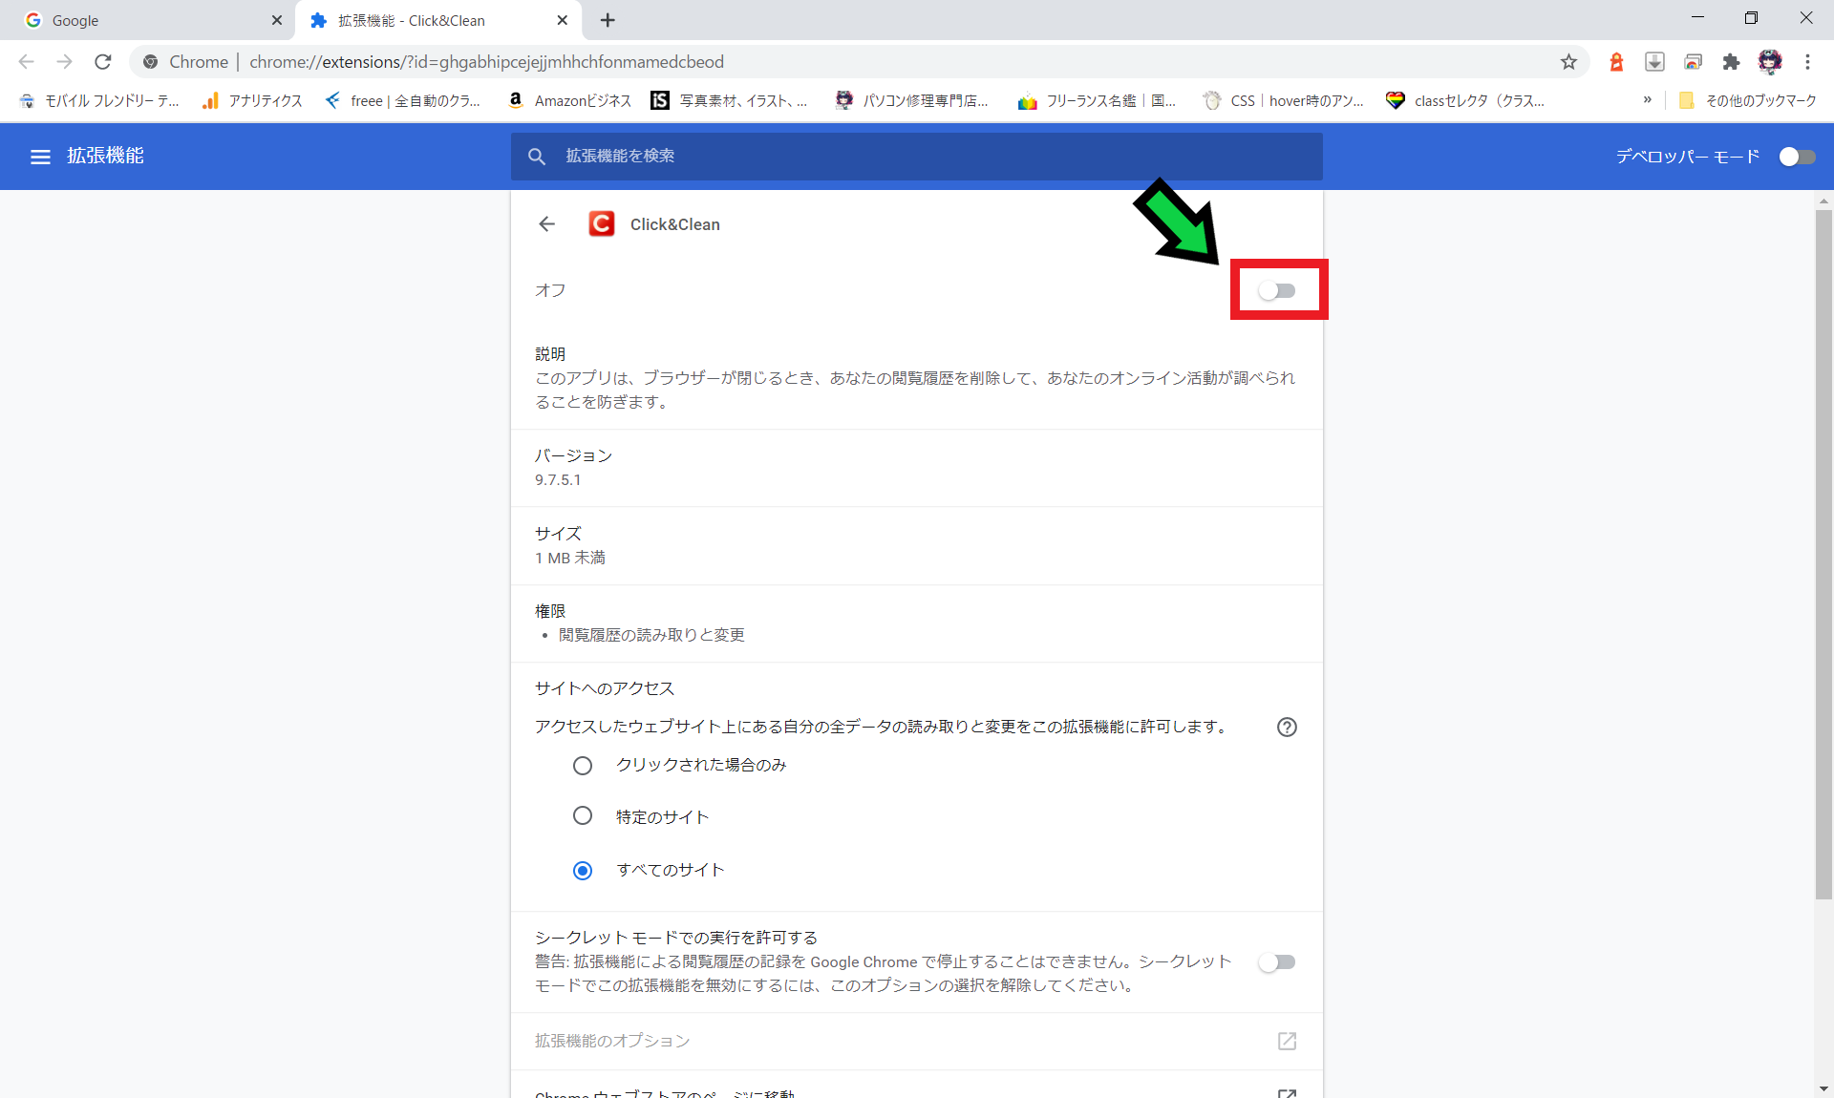Open the アナリティクス bookmark
The image size is (1834, 1098).
coord(252,100)
